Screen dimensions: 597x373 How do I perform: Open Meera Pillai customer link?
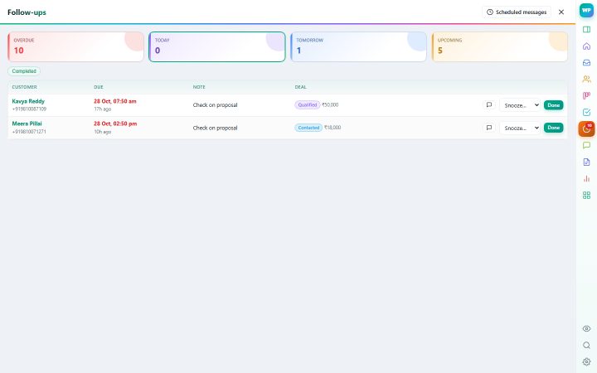(27, 124)
